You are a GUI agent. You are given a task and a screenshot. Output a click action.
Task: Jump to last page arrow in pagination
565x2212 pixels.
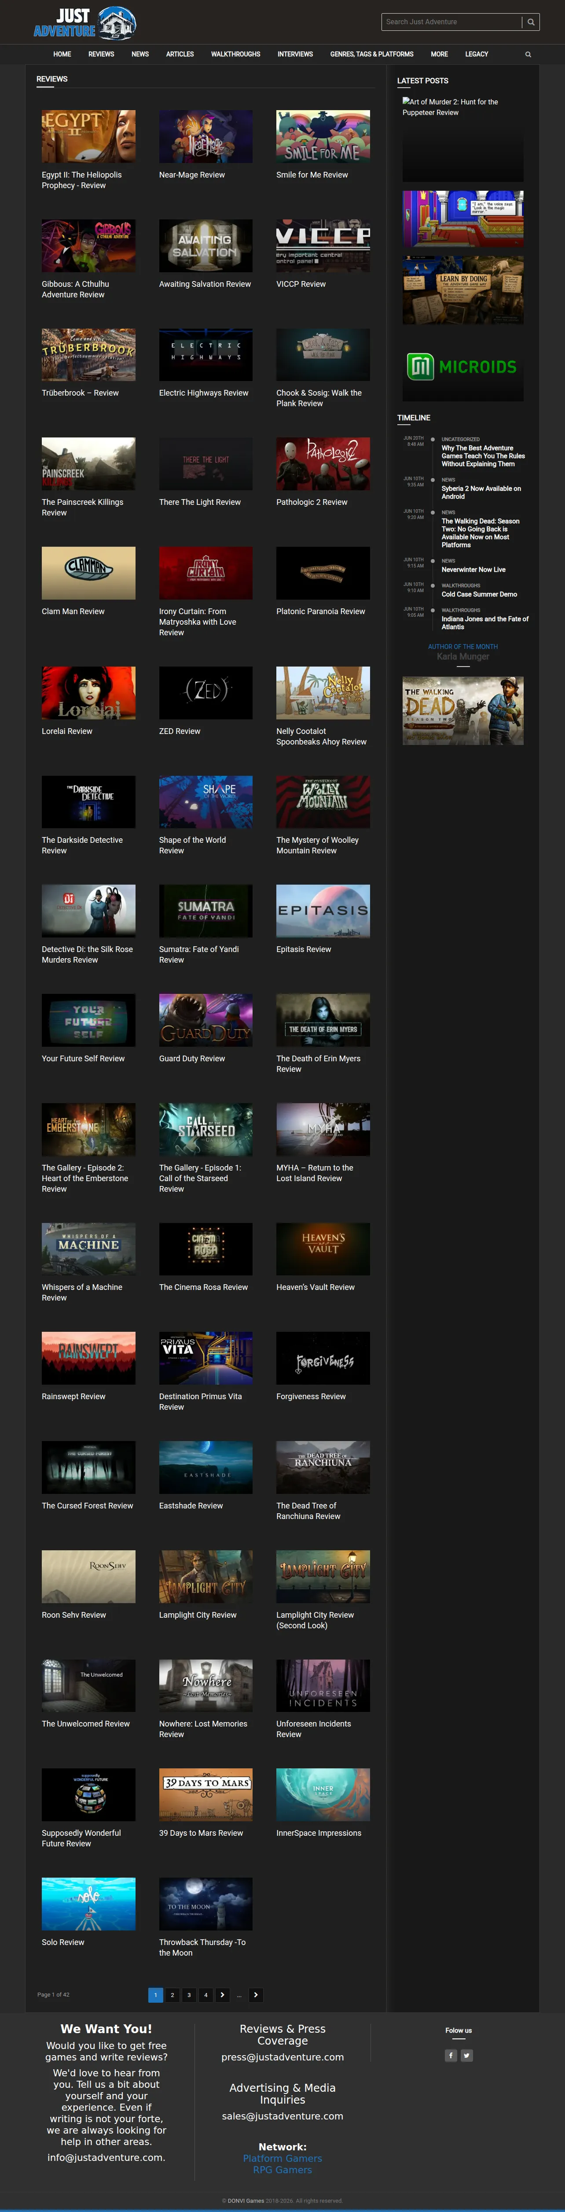point(256,1995)
